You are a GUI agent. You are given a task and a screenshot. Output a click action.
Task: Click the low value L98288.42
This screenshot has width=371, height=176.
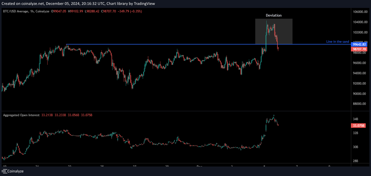[x=93, y=11]
